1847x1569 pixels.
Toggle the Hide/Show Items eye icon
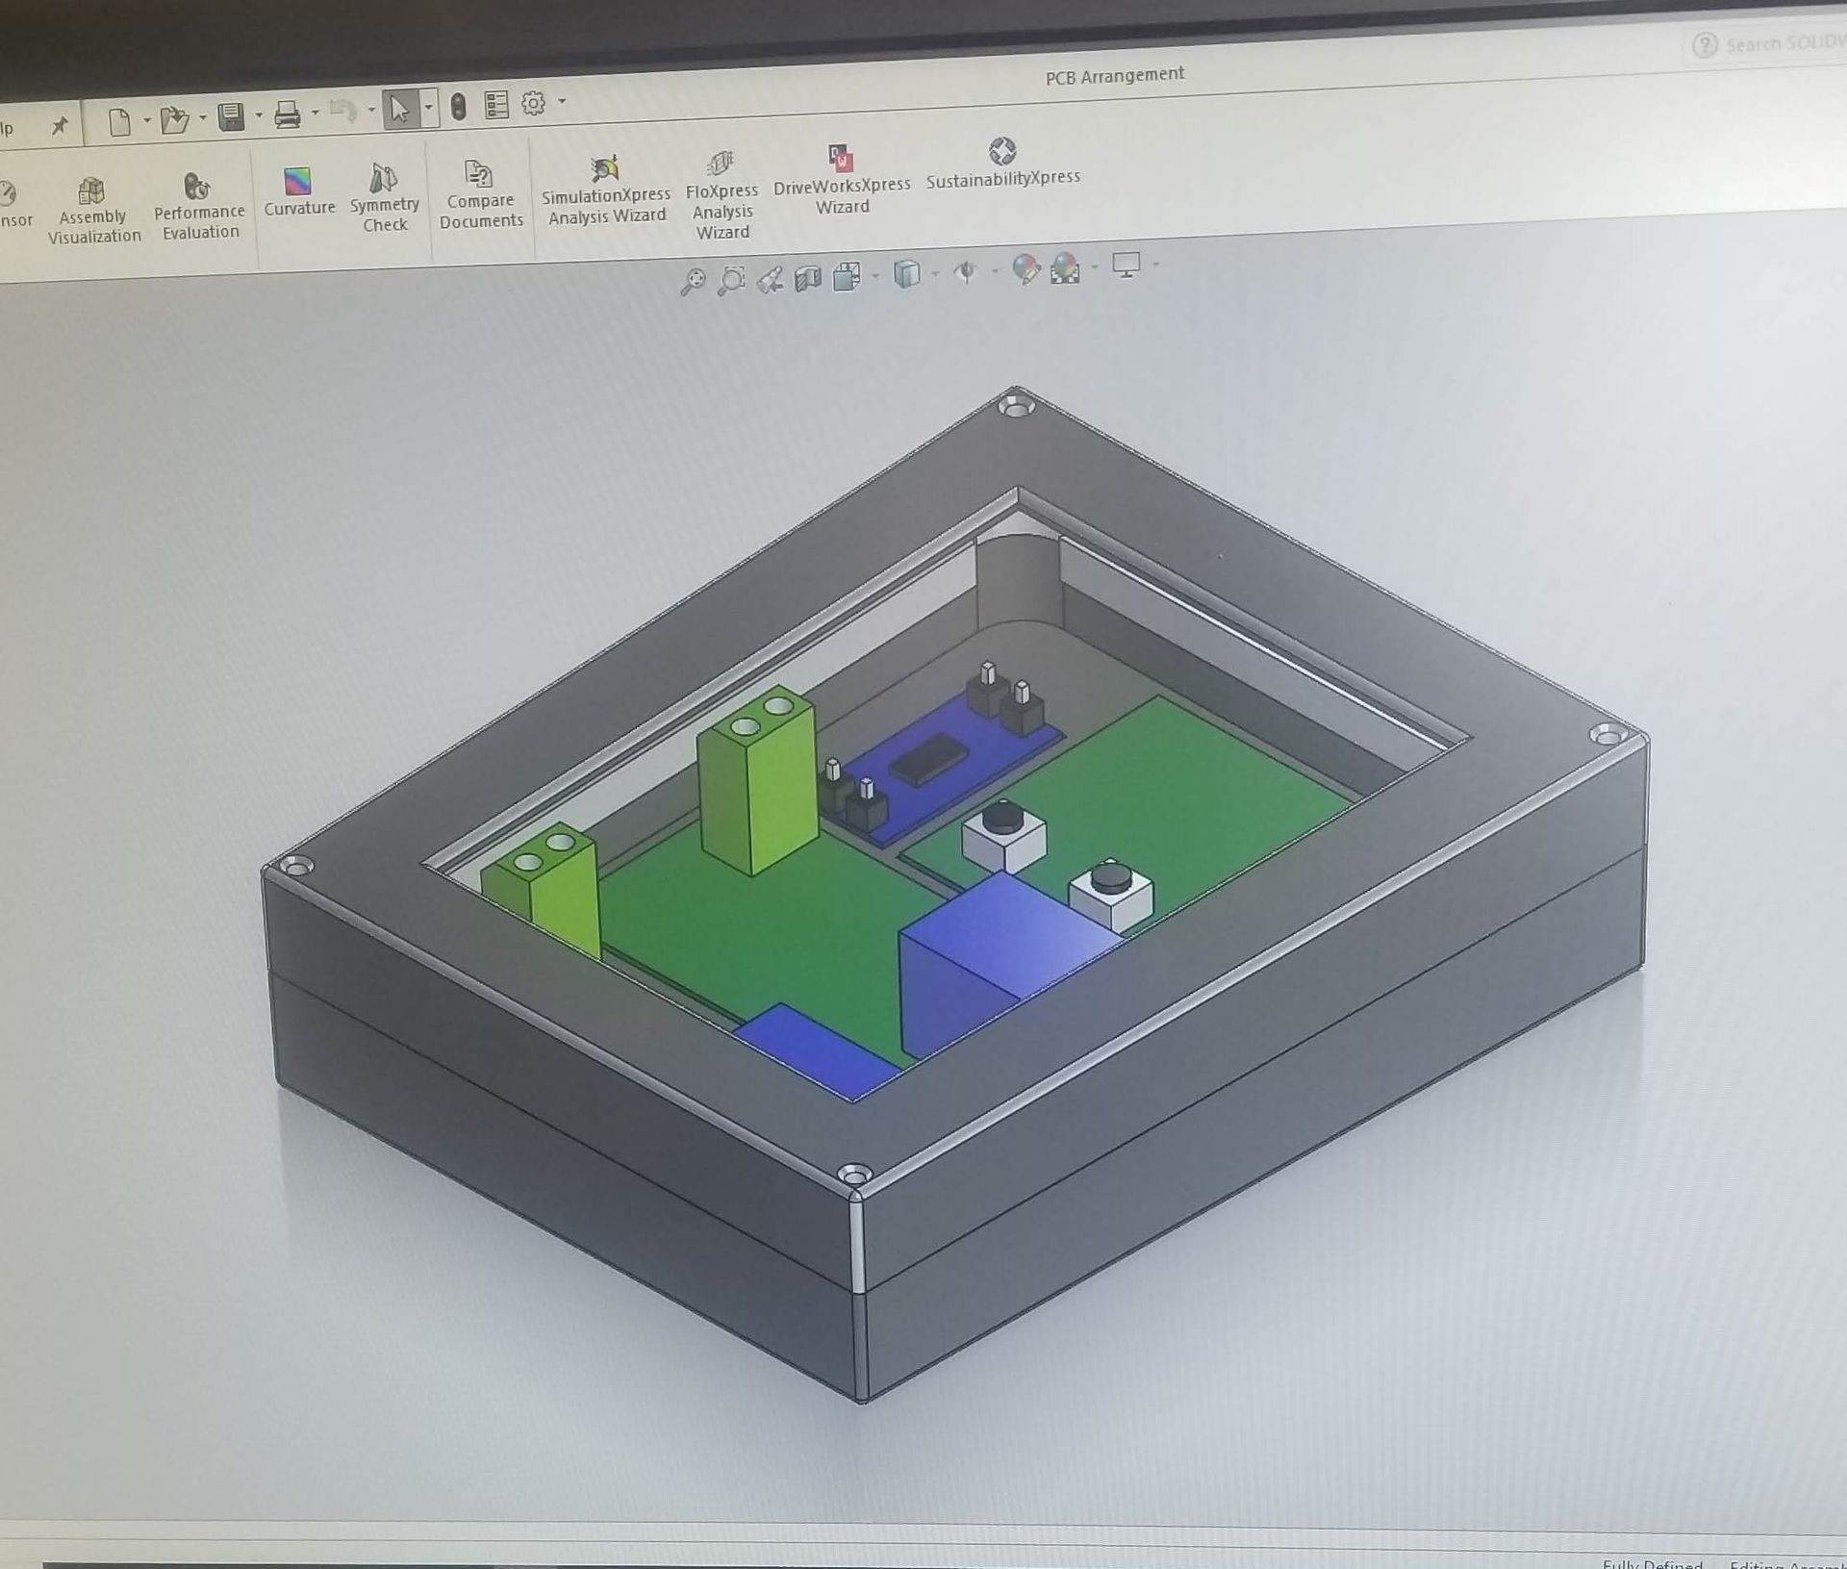coord(966,272)
